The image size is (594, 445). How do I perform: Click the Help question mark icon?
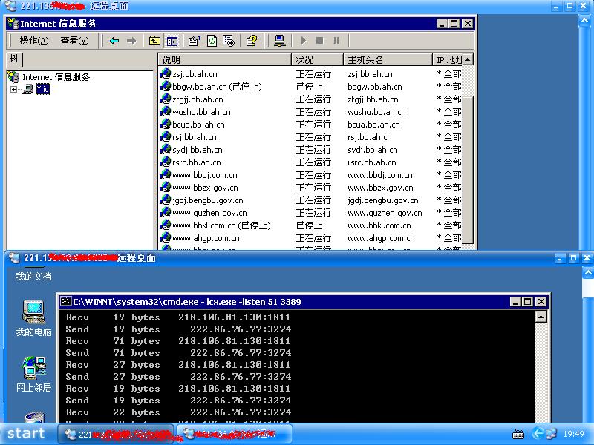(252, 41)
